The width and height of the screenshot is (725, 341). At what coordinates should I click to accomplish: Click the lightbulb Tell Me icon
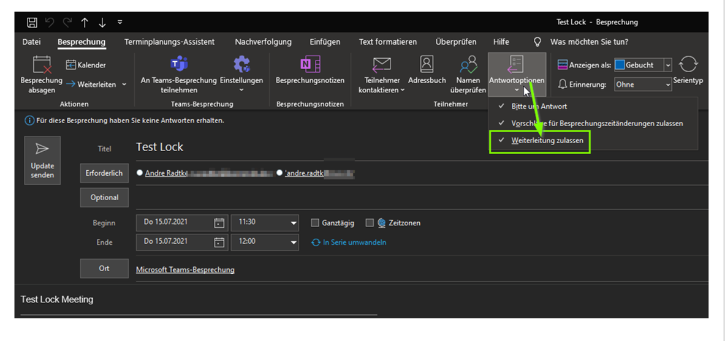pos(537,42)
